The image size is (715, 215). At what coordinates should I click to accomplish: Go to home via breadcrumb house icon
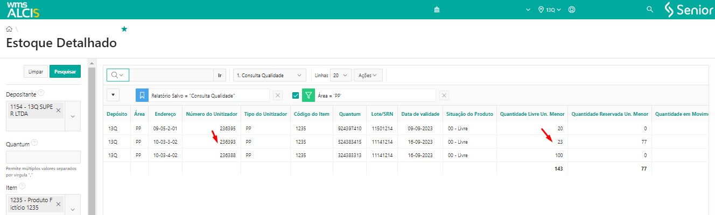pos(9,29)
